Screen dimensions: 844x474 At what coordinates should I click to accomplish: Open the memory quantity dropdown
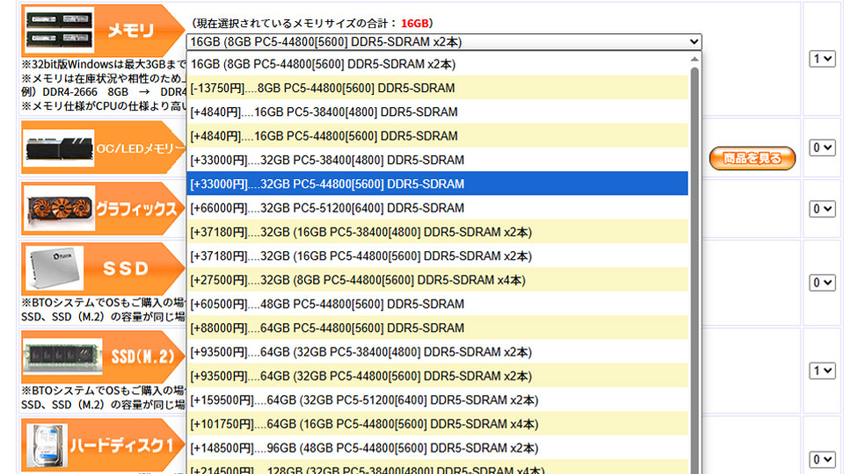[822, 59]
